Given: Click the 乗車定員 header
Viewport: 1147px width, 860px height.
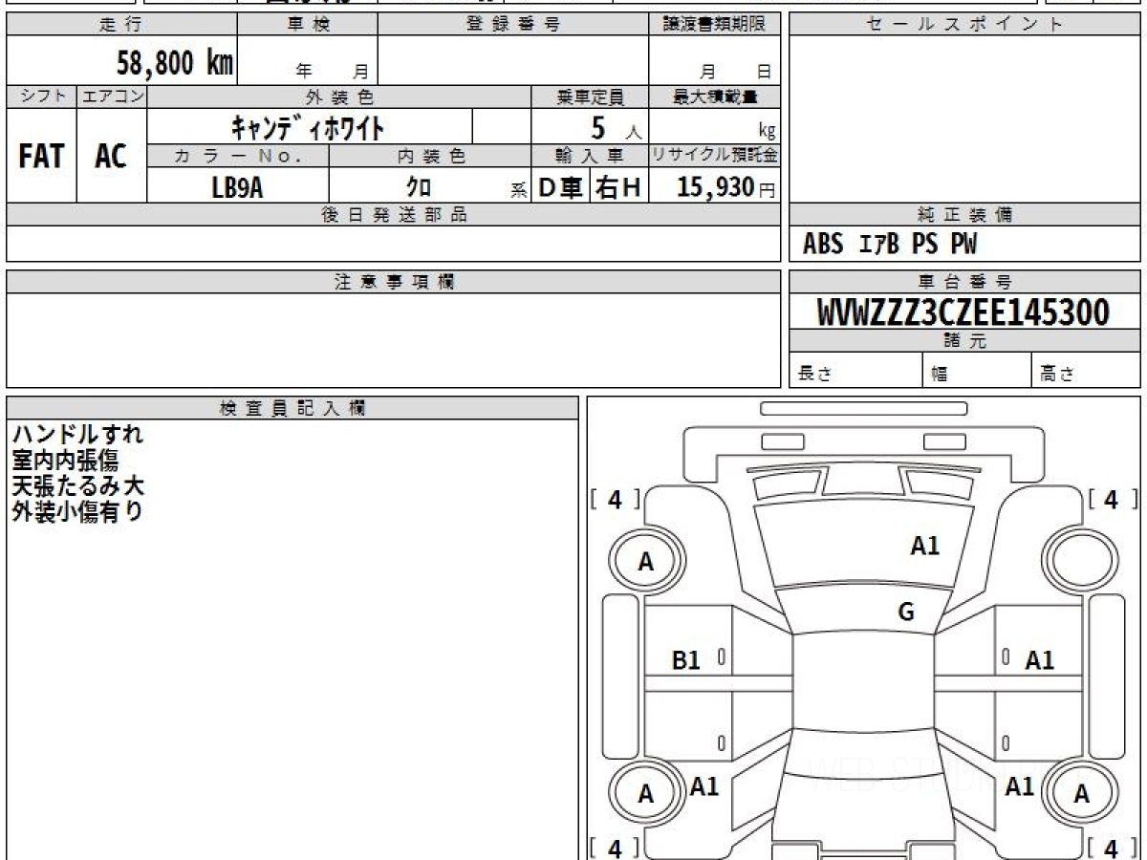Looking at the screenshot, I should (590, 97).
